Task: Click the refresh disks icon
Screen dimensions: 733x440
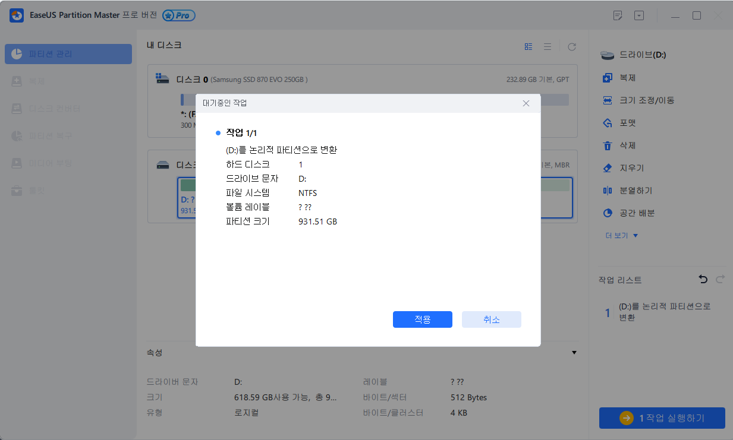Action: click(x=570, y=46)
